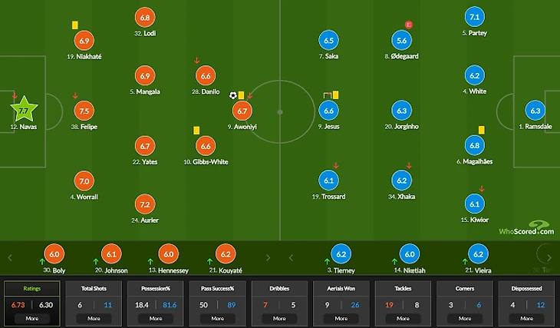Click the WhoScored.com logo
Image resolution: width=560 pixels, height=328 pixels.
(x=526, y=228)
